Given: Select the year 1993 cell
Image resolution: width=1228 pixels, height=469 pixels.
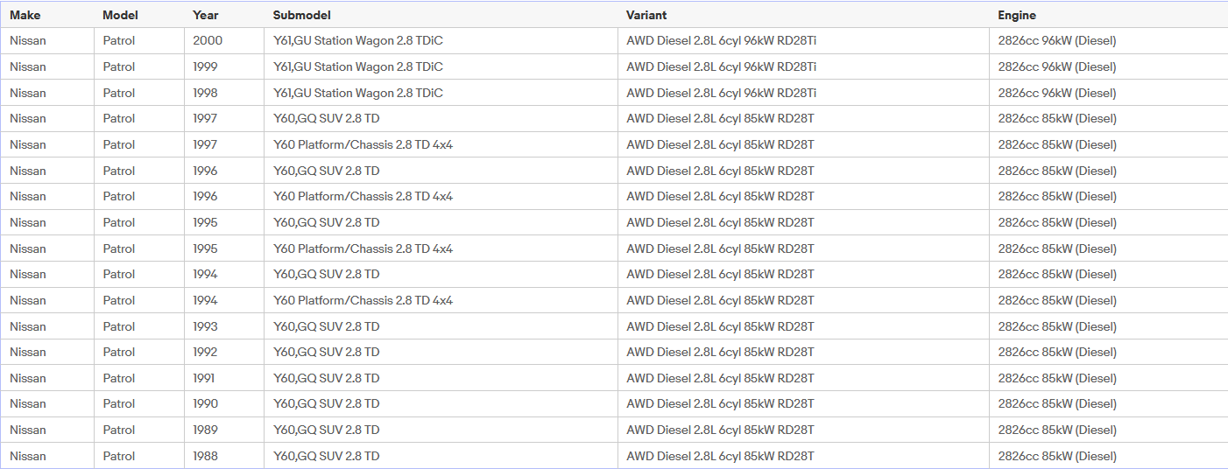Looking at the screenshot, I should click(224, 326).
